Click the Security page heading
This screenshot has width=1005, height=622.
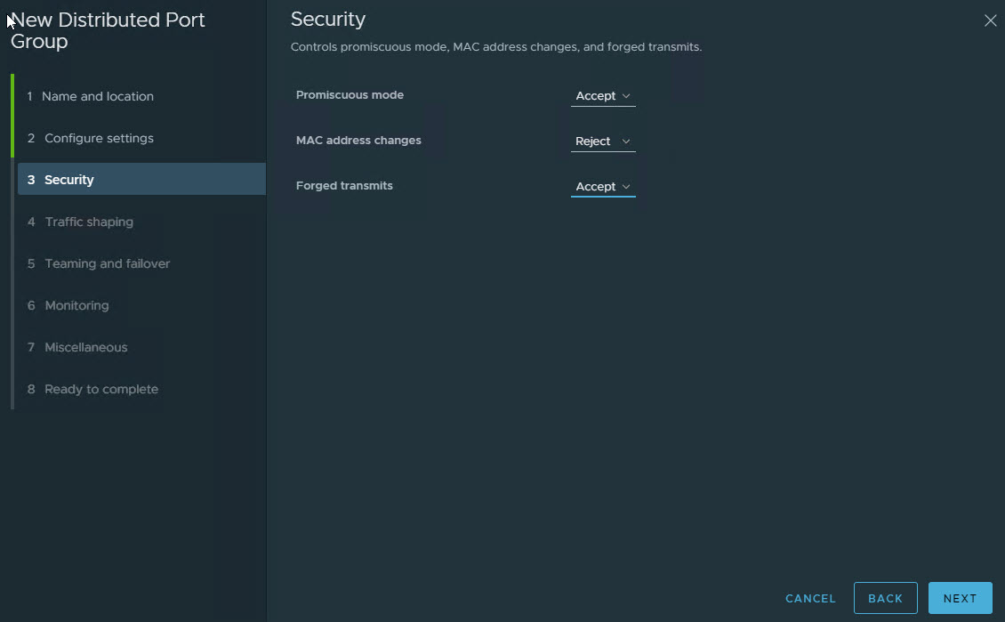tap(328, 19)
